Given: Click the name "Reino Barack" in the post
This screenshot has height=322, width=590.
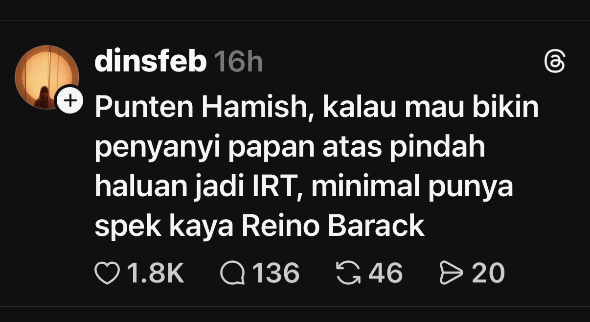Looking at the screenshot, I should pyautogui.click(x=333, y=226).
